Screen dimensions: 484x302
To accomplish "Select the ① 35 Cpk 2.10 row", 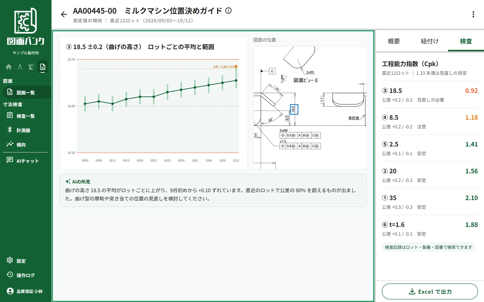I will [x=430, y=202].
